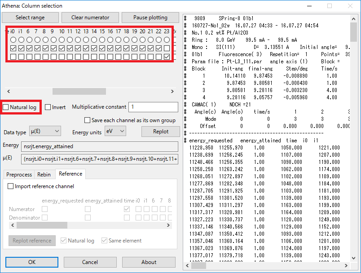Select energy radio button for column i0

[13, 40]
